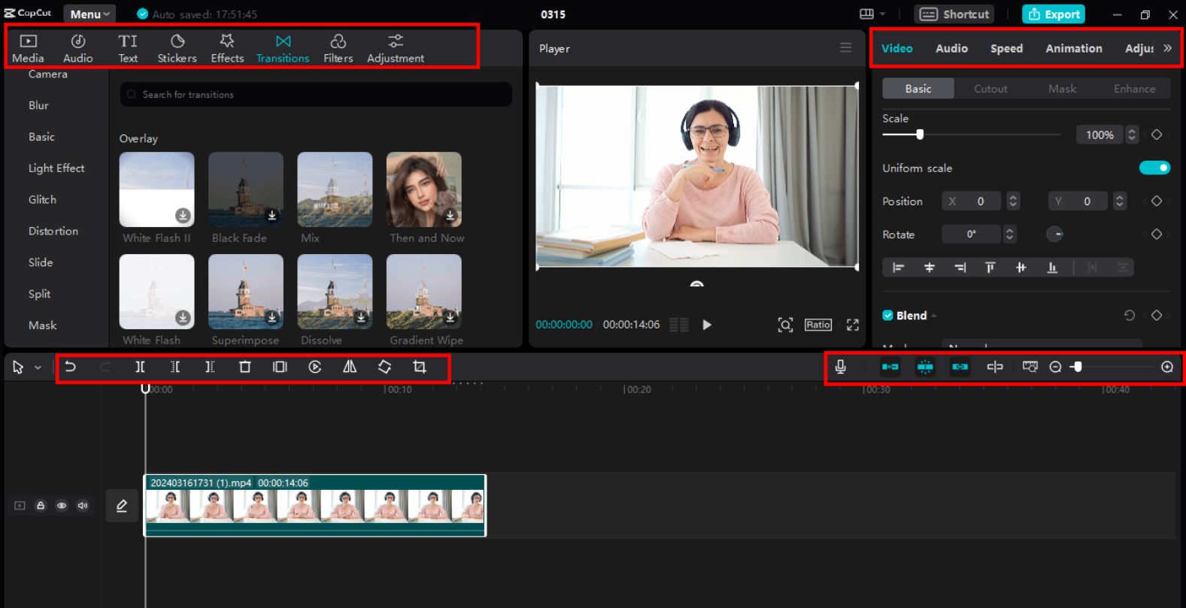
Task: Toggle the Uniform scale switch
Action: tap(1154, 168)
